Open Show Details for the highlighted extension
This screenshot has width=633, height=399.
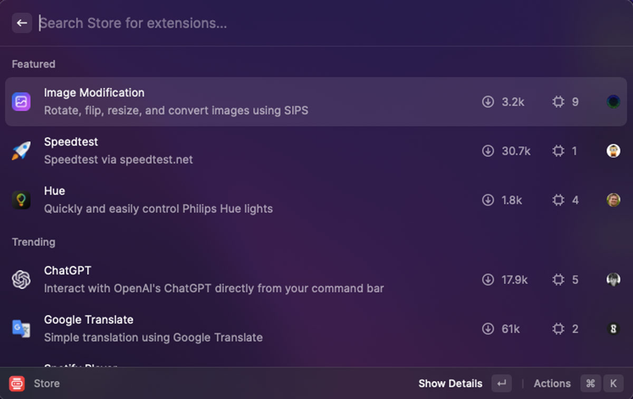(x=450, y=384)
